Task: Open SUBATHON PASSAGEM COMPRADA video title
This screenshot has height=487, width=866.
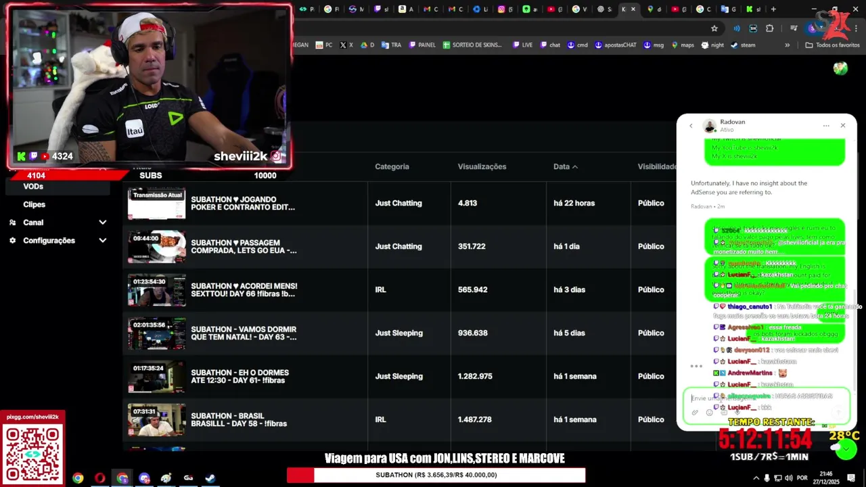Action: [244, 247]
